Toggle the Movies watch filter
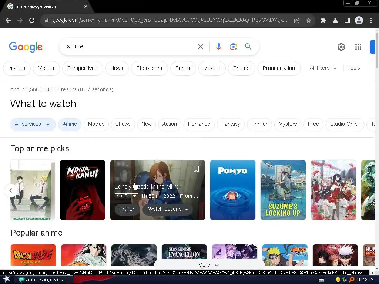The height and width of the screenshot is (284, 379). (x=96, y=124)
